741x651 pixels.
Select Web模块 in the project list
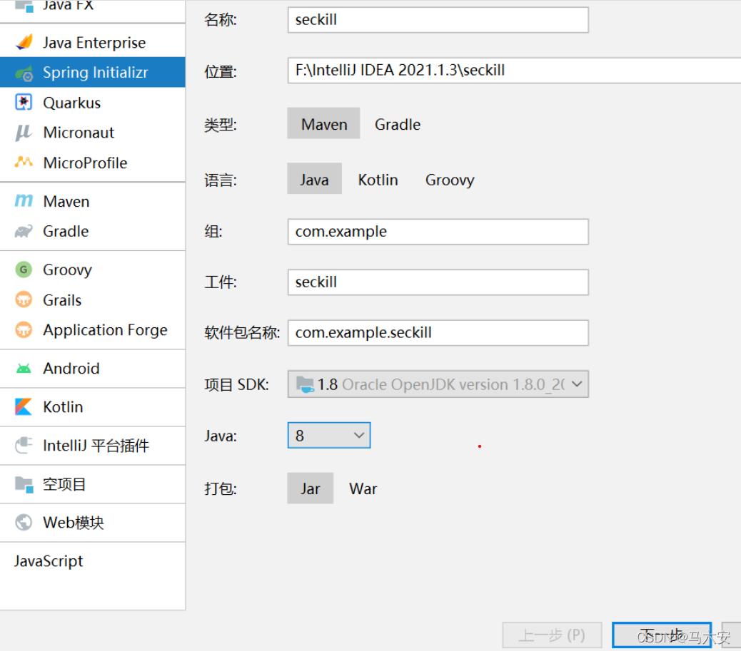click(x=93, y=522)
